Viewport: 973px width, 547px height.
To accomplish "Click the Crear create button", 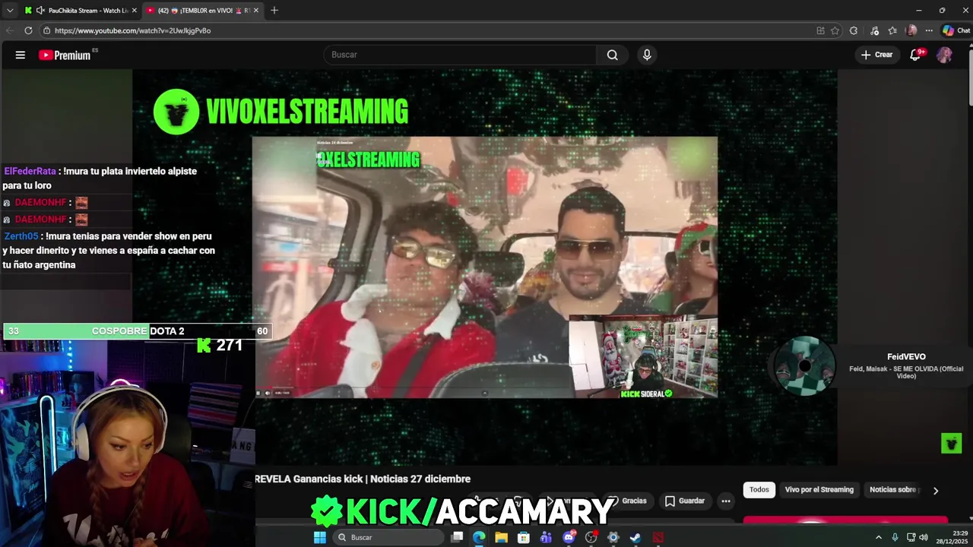I will 876,55.
